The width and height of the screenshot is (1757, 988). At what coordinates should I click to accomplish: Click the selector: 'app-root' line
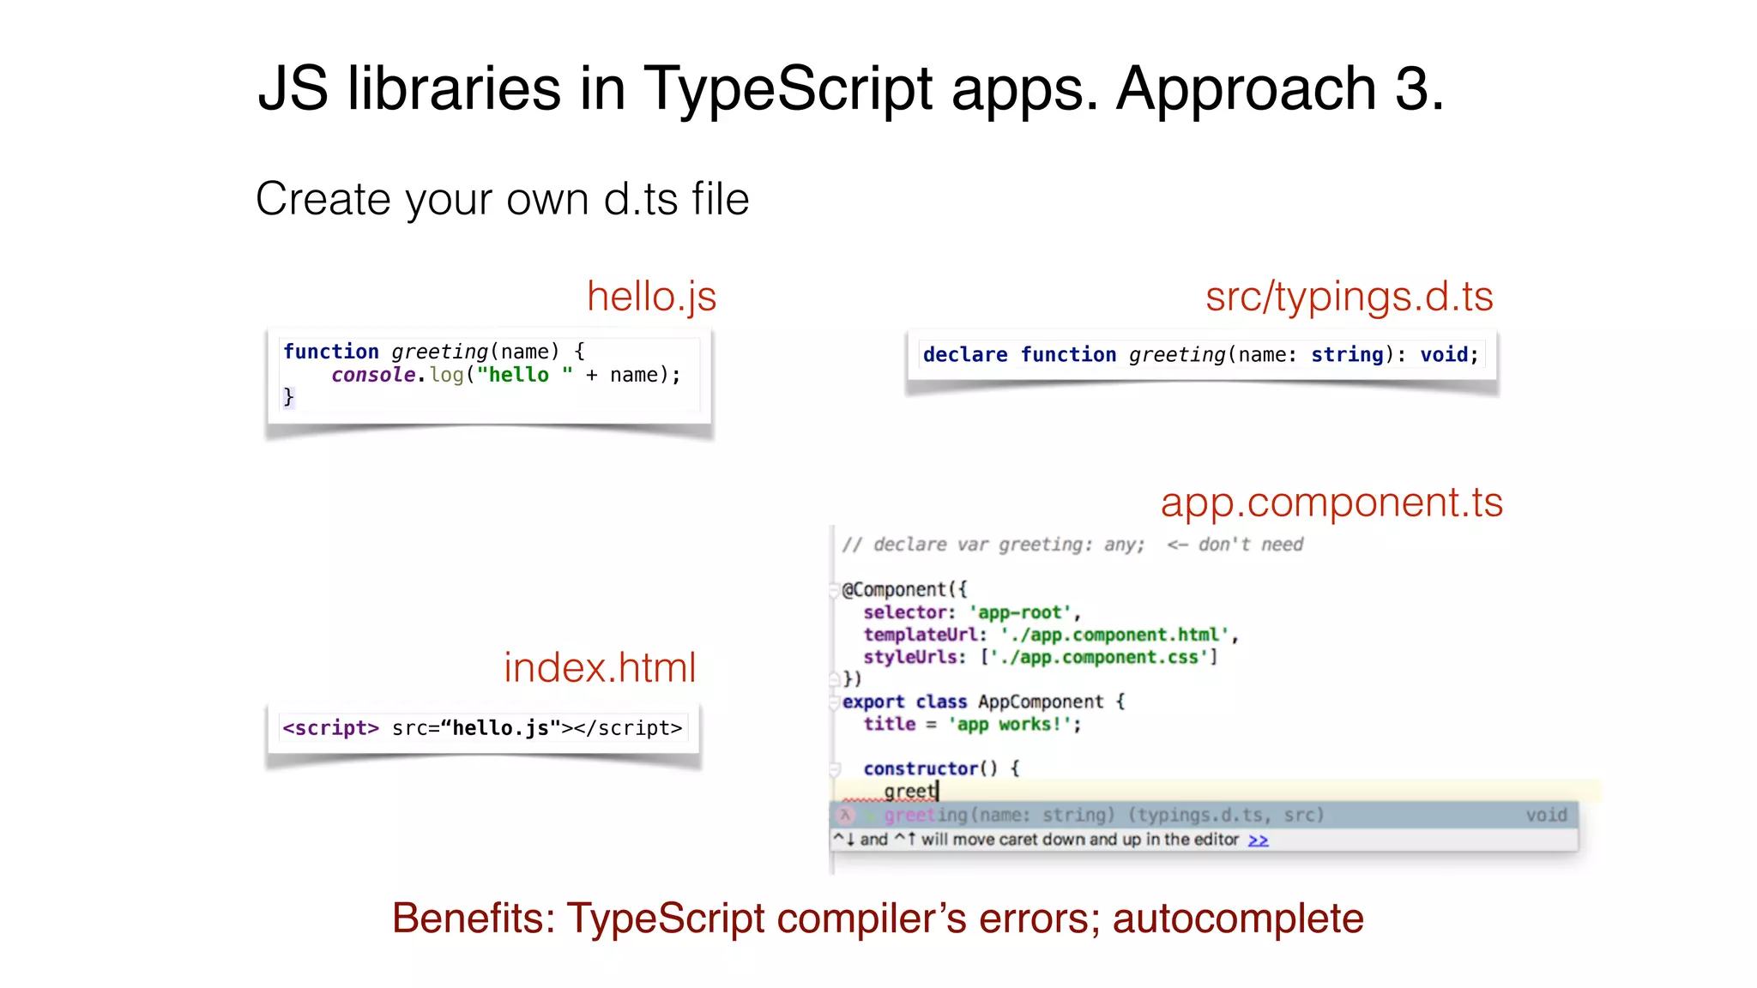pyautogui.click(x=972, y=612)
